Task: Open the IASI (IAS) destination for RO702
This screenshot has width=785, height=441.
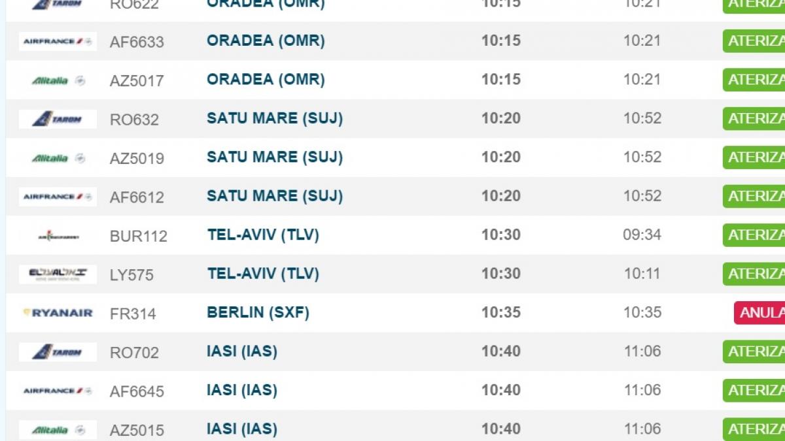Action: click(242, 351)
